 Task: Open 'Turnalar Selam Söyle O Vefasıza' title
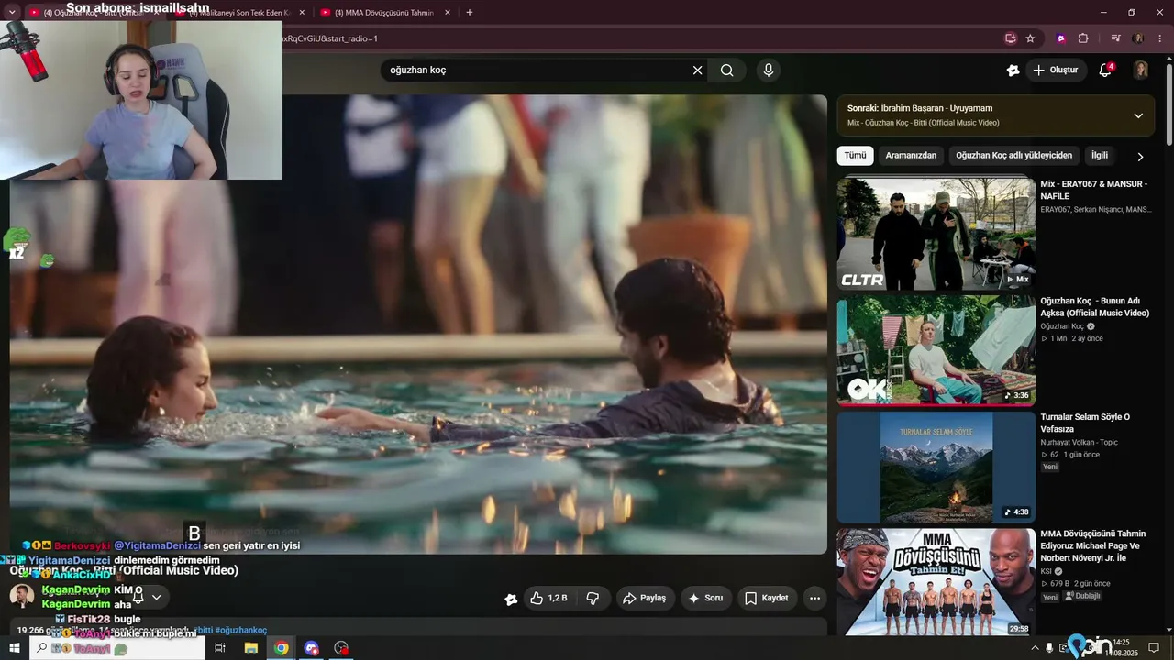click(x=1085, y=423)
